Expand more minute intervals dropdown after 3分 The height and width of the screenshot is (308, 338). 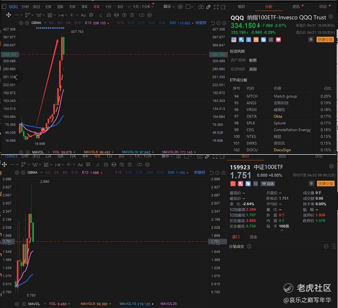[129, 7]
